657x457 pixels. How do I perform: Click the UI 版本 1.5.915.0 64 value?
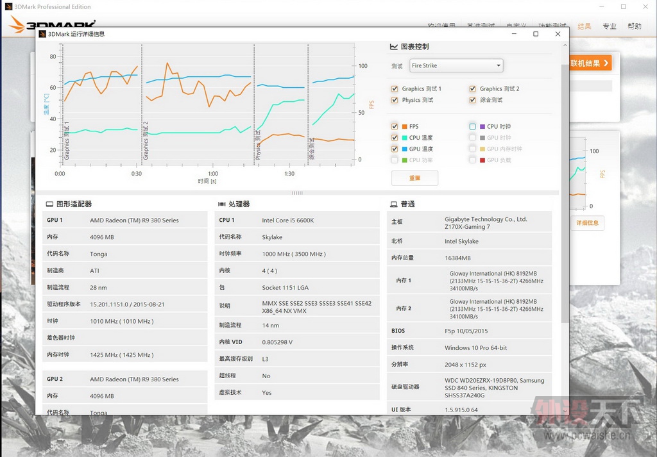[x=461, y=410]
